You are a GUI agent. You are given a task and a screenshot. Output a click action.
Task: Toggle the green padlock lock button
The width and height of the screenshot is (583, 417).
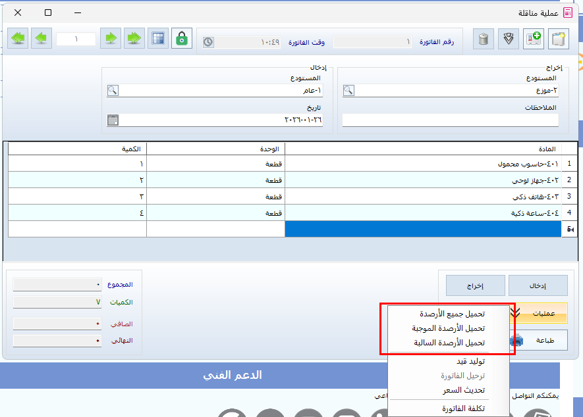(x=182, y=39)
